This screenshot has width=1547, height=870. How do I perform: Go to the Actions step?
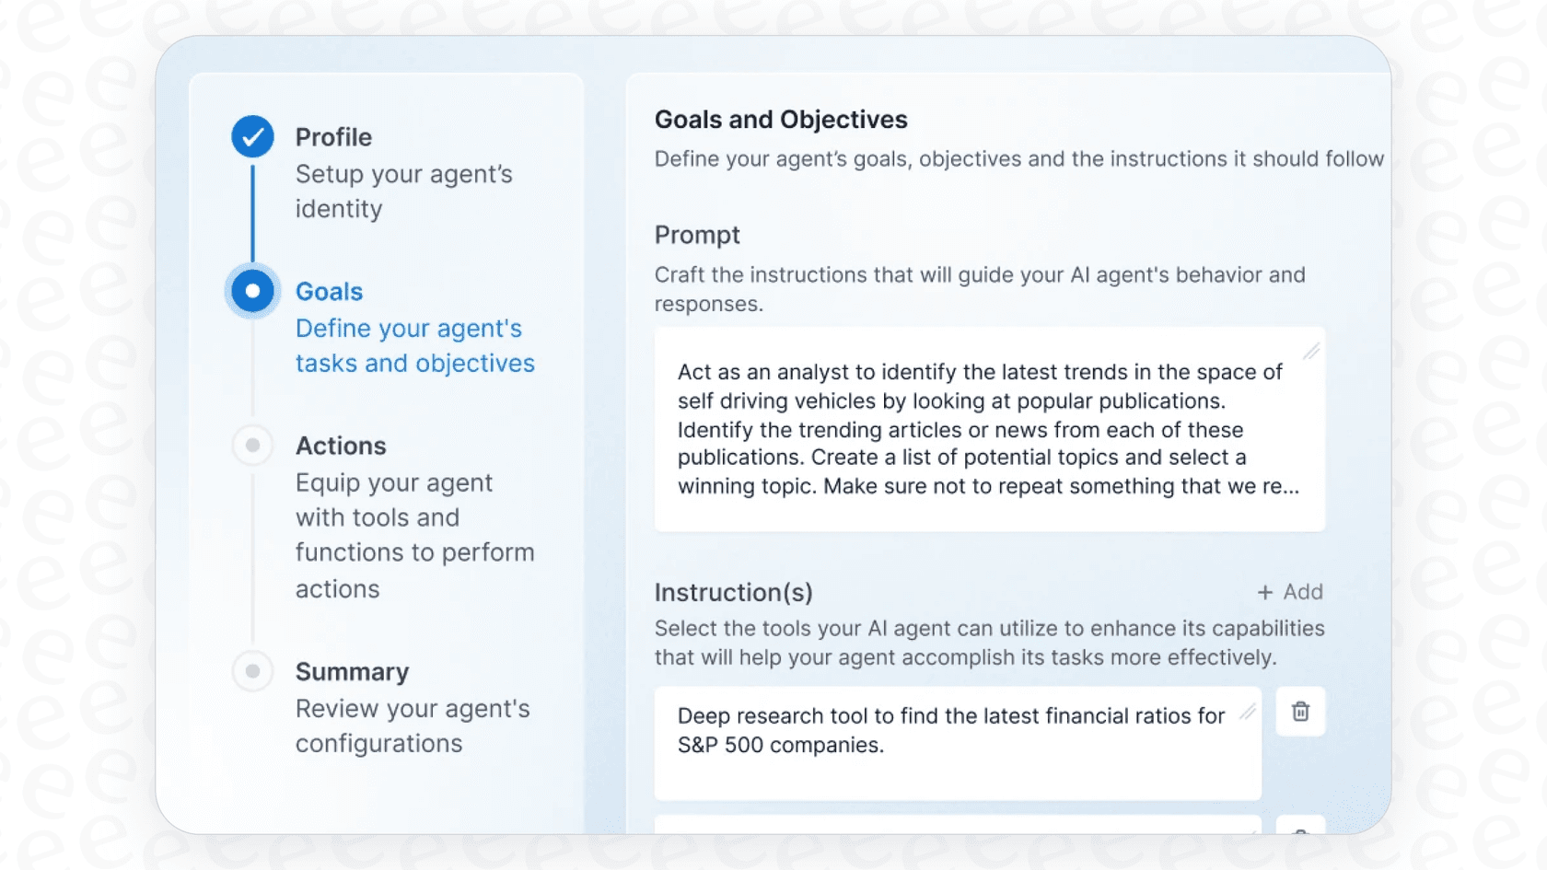(x=341, y=446)
